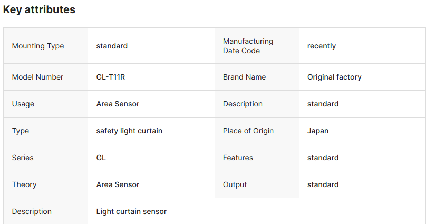Select the "Light curtain sensor" description value
This screenshot has width=426, height=224.
131,211
